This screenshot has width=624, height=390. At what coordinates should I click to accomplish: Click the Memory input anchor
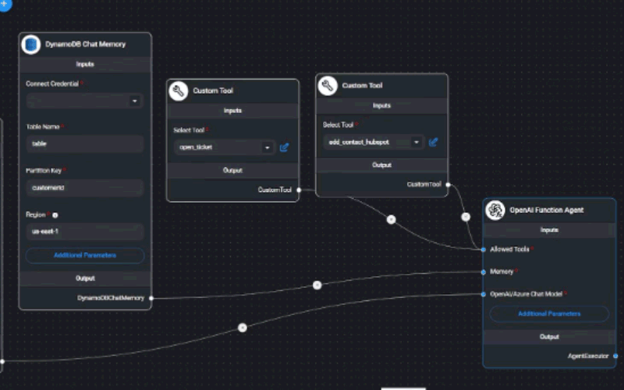click(x=484, y=272)
